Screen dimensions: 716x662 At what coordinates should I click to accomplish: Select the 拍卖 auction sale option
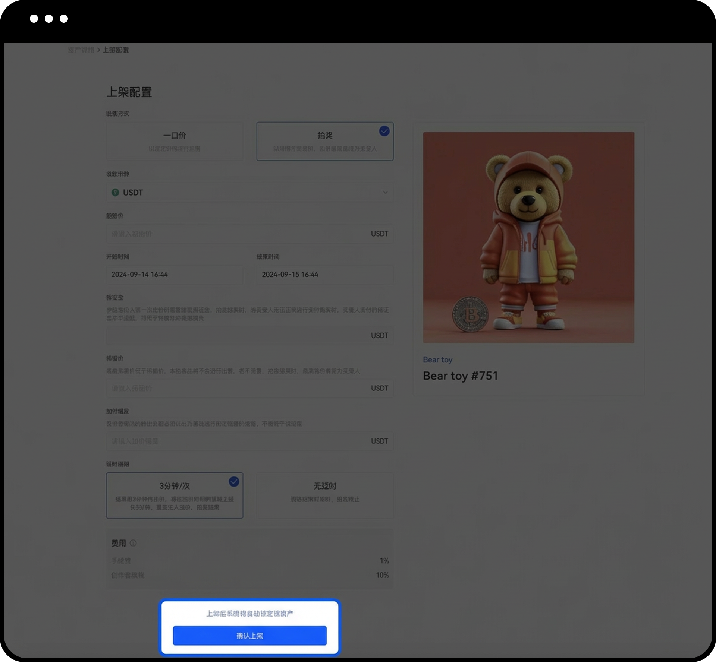(324, 141)
